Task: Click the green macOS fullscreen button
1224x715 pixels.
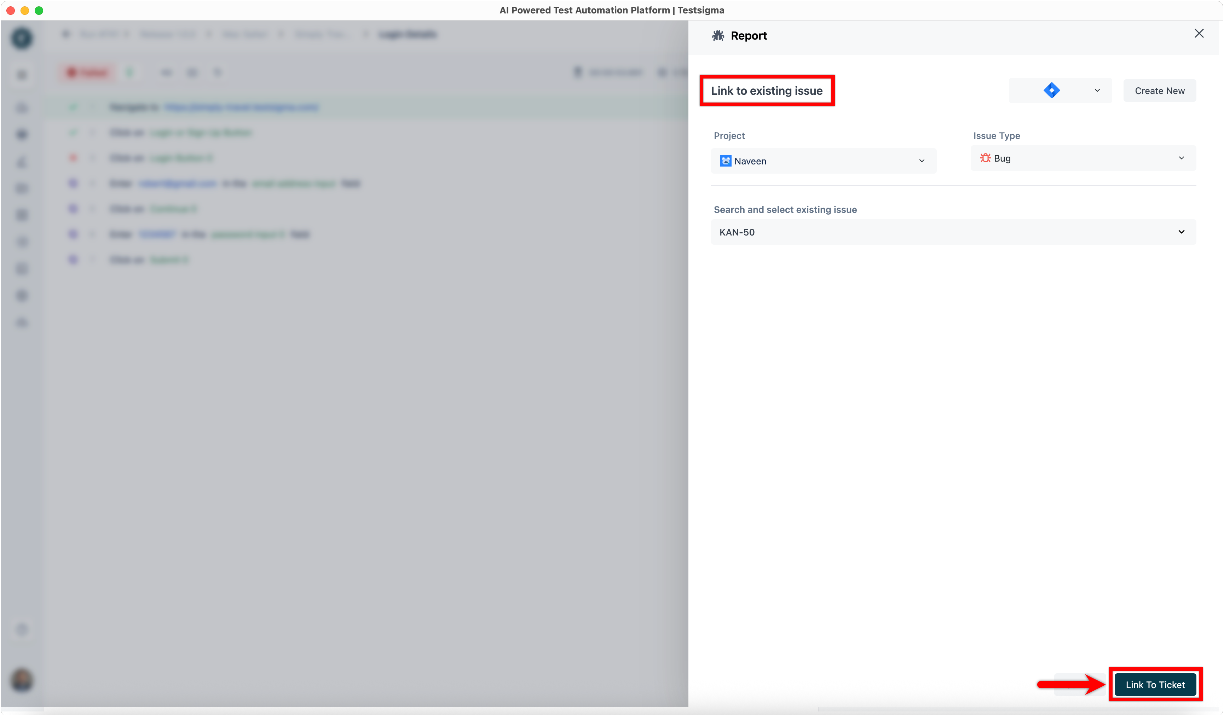Action: point(39,10)
